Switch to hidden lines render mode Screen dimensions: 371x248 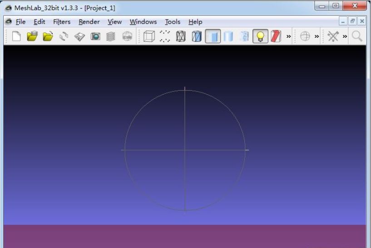pyautogui.click(x=197, y=36)
